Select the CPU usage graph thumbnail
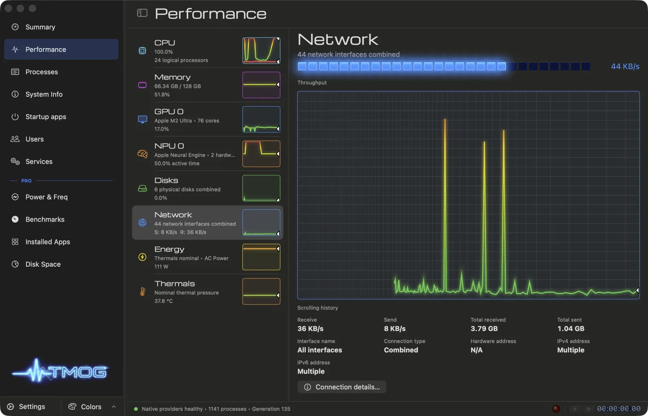The height and width of the screenshot is (416, 648). point(261,51)
